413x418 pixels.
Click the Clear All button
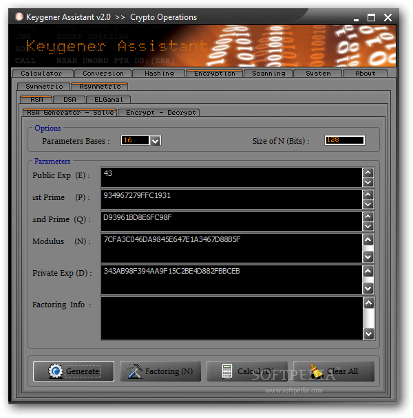tap(334, 371)
